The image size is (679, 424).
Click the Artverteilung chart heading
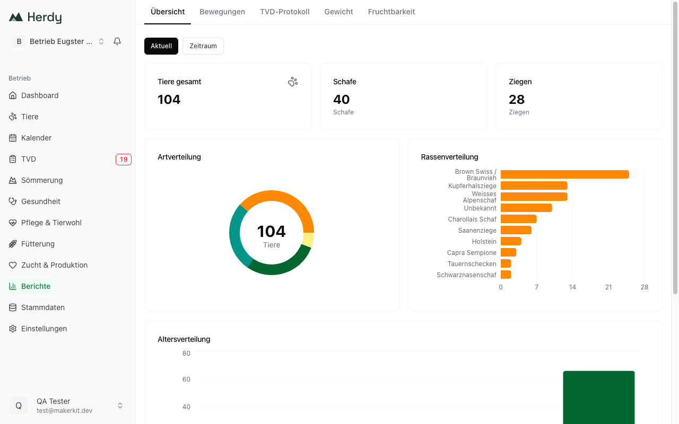click(179, 157)
